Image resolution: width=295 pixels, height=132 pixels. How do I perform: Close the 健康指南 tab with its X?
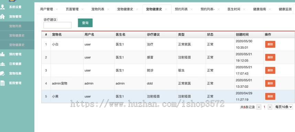pyautogui.click(x=270, y=9)
